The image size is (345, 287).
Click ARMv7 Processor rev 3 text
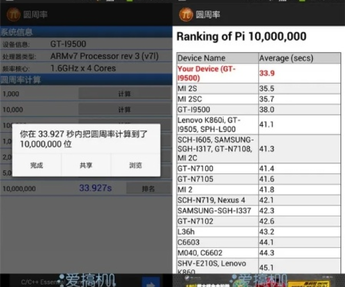[105, 56]
